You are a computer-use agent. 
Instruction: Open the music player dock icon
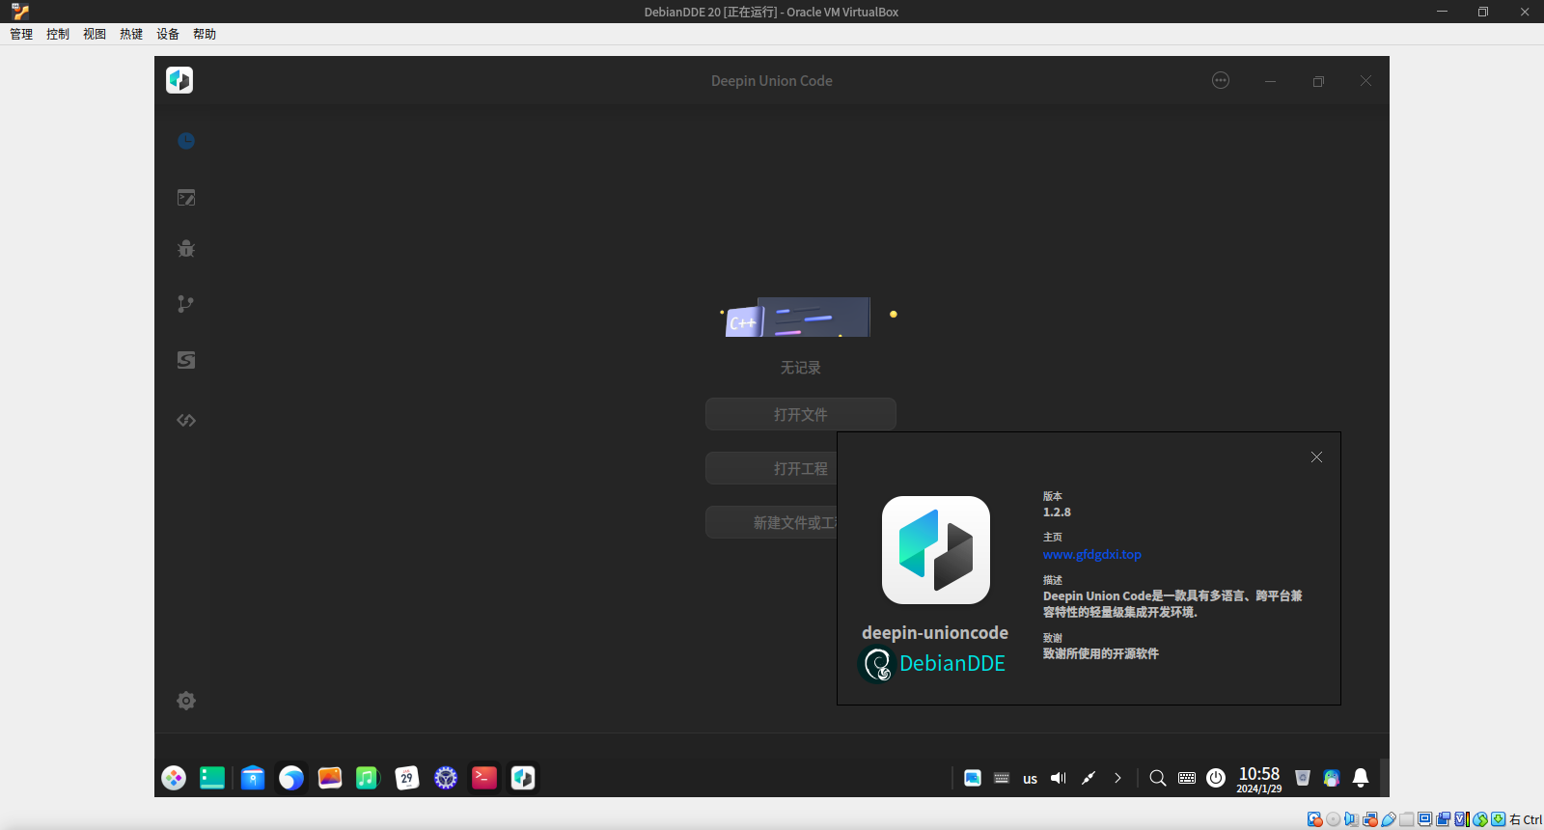tap(368, 778)
